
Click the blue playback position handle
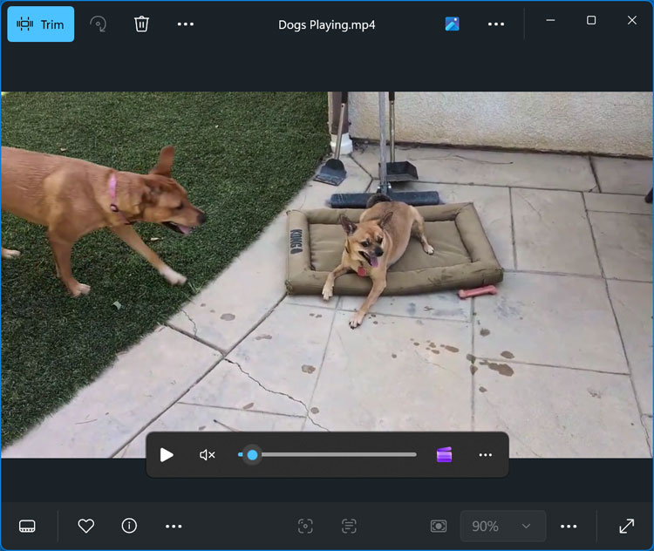pos(252,454)
